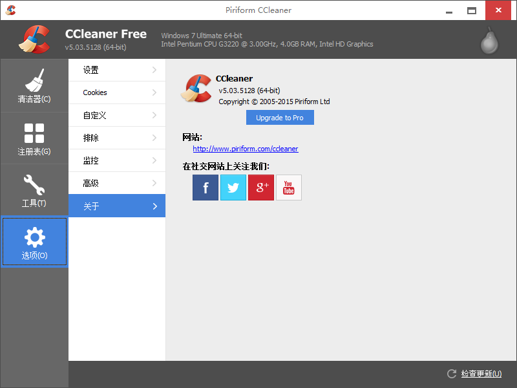
Task: Open the 高级 advanced menu item
Action: coord(117,183)
